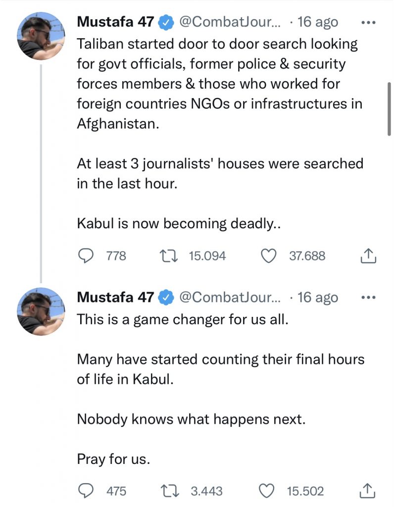Viewport: 394px width, 507px height.
Task: Click the verified badge on second tweet
Action: [165, 298]
